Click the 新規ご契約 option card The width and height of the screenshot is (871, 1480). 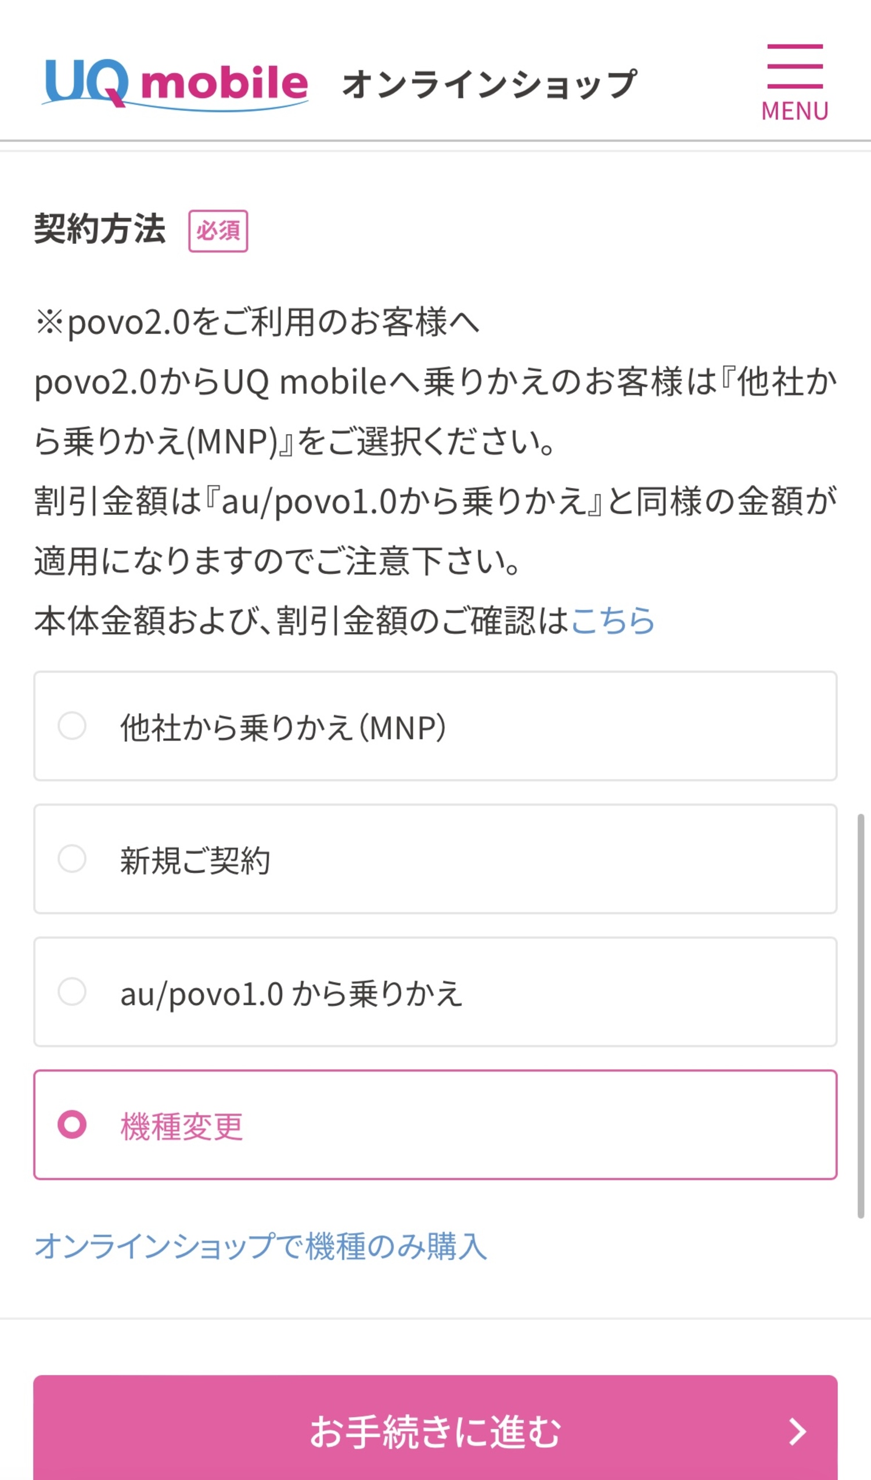coord(435,861)
